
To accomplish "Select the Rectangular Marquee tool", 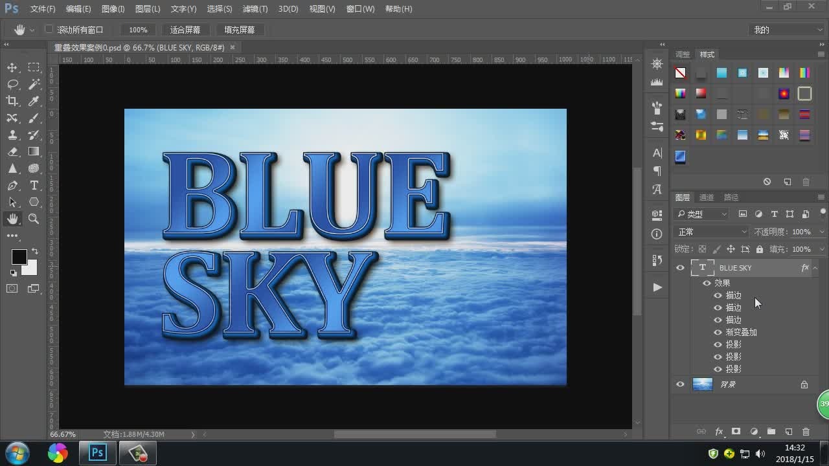I will (x=34, y=67).
